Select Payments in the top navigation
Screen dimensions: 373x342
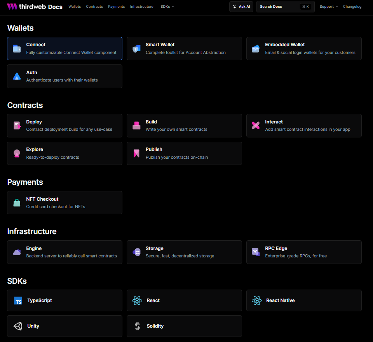[116, 7]
